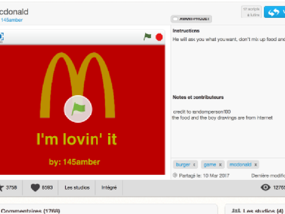Open the 145amber author profile link

[x=12, y=20]
